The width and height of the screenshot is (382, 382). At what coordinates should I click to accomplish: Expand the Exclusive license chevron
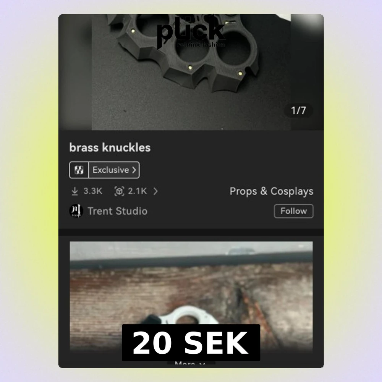tap(134, 170)
